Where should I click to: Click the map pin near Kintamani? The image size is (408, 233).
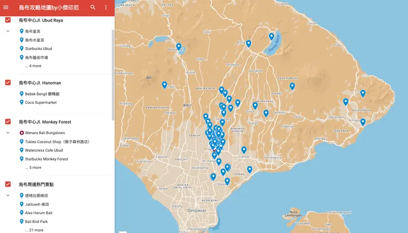[249, 44]
